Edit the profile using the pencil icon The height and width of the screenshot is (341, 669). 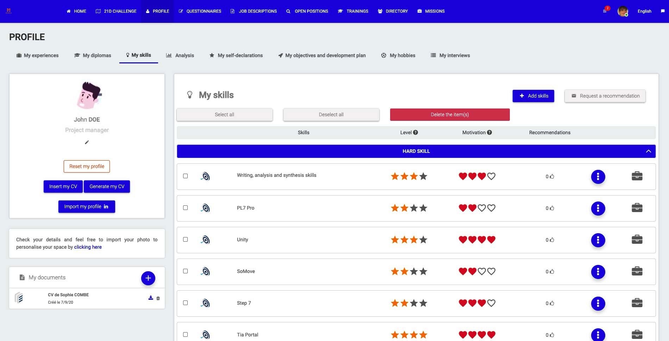(87, 142)
